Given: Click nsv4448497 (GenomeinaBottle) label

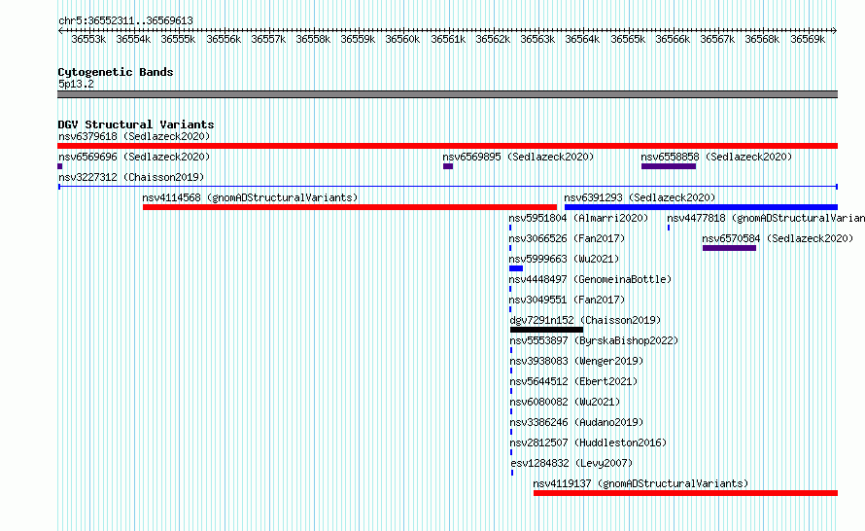Looking at the screenshot, I should pyautogui.click(x=590, y=279).
